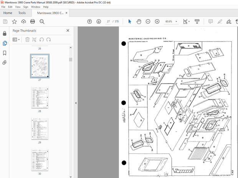Collapse the navigation pane with the arrow
The image size is (238, 178).
coord(76,103)
